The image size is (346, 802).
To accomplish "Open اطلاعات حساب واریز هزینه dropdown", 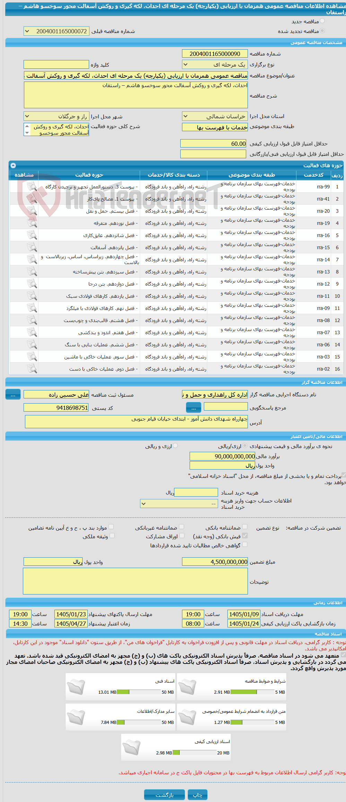I will [179, 504].
